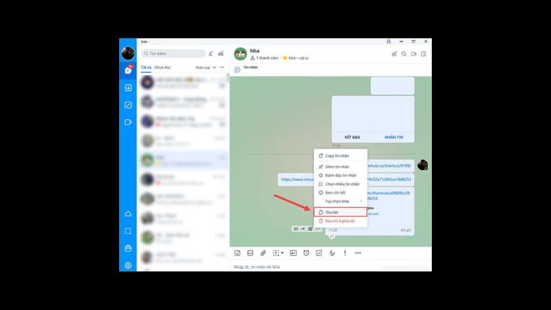Open the Settings gear in the sidebar

128,265
